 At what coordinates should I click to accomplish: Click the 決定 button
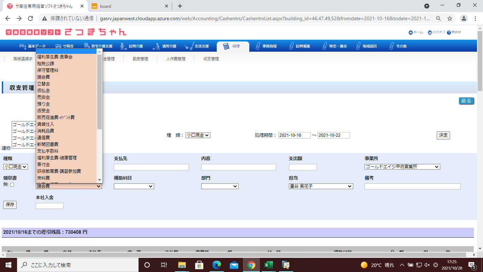(x=443, y=135)
